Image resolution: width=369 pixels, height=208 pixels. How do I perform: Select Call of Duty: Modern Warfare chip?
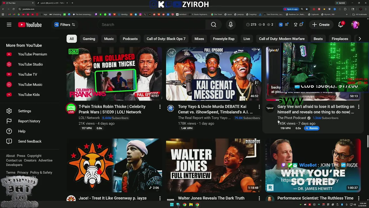pyautogui.click(x=282, y=39)
